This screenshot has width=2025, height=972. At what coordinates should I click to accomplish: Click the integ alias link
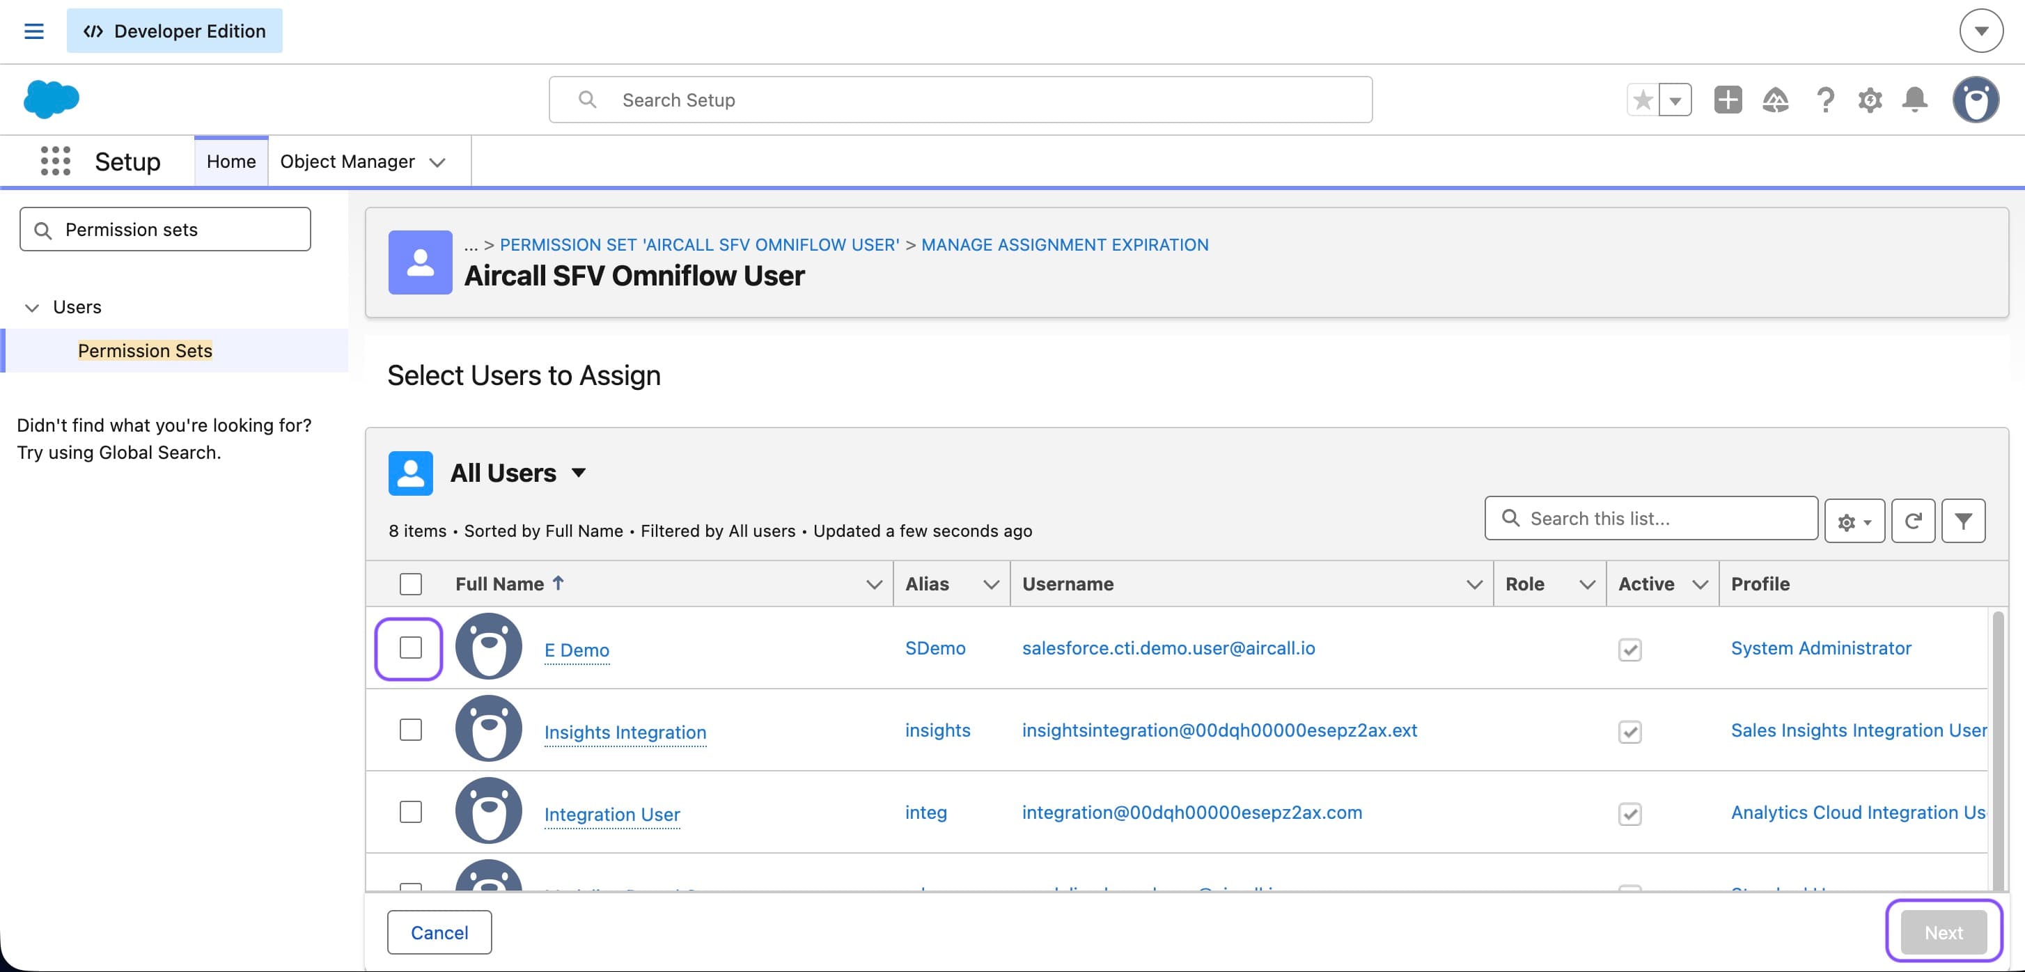[x=926, y=813]
